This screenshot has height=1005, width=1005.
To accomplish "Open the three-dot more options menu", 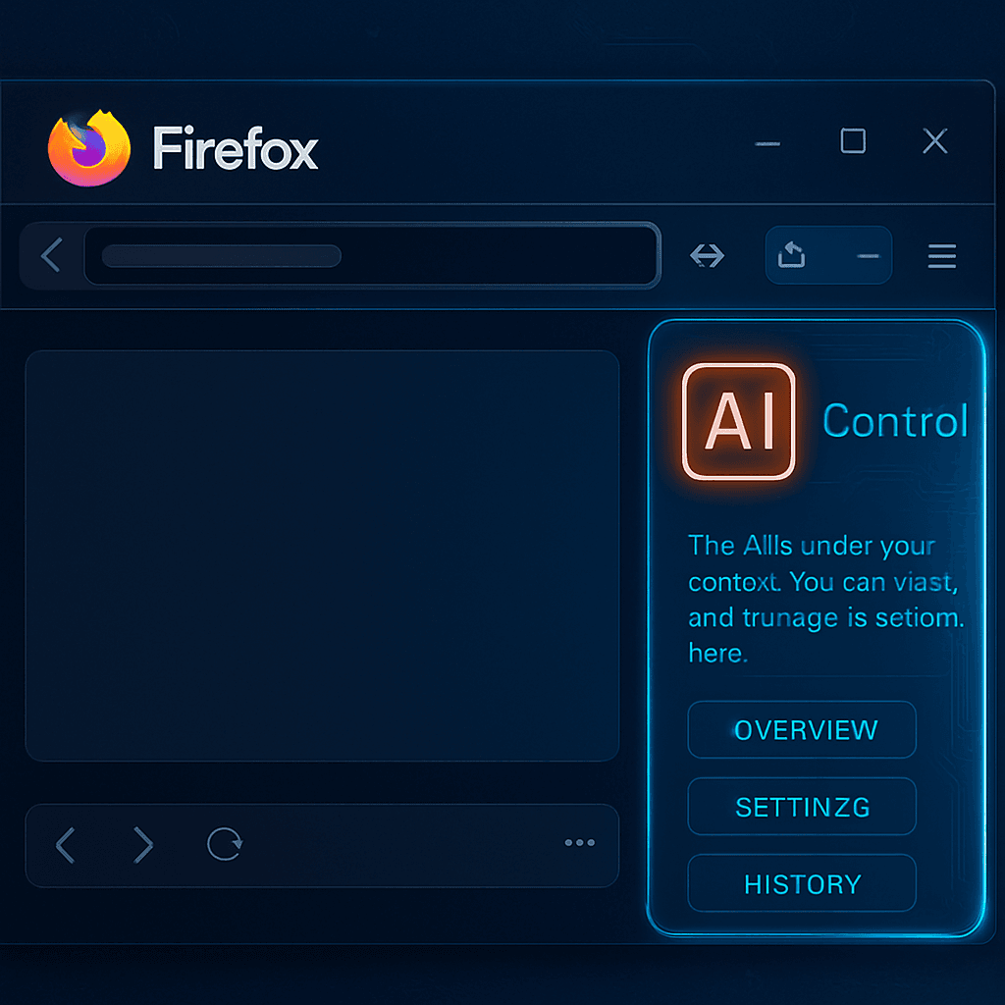I will tap(579, 842).
